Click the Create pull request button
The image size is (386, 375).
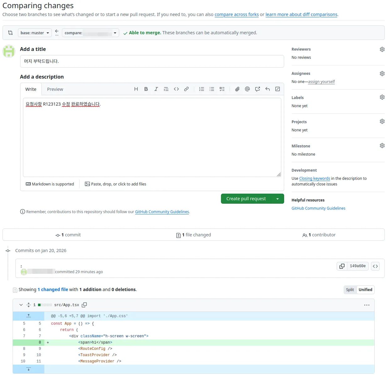point(246,199)
